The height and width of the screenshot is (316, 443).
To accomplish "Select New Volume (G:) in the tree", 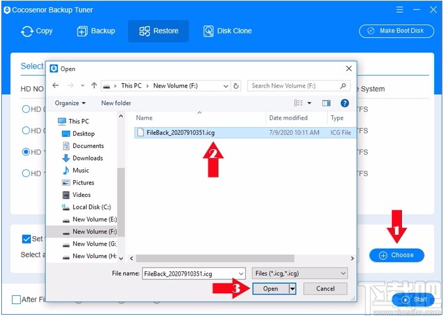I will click(89, 244).
